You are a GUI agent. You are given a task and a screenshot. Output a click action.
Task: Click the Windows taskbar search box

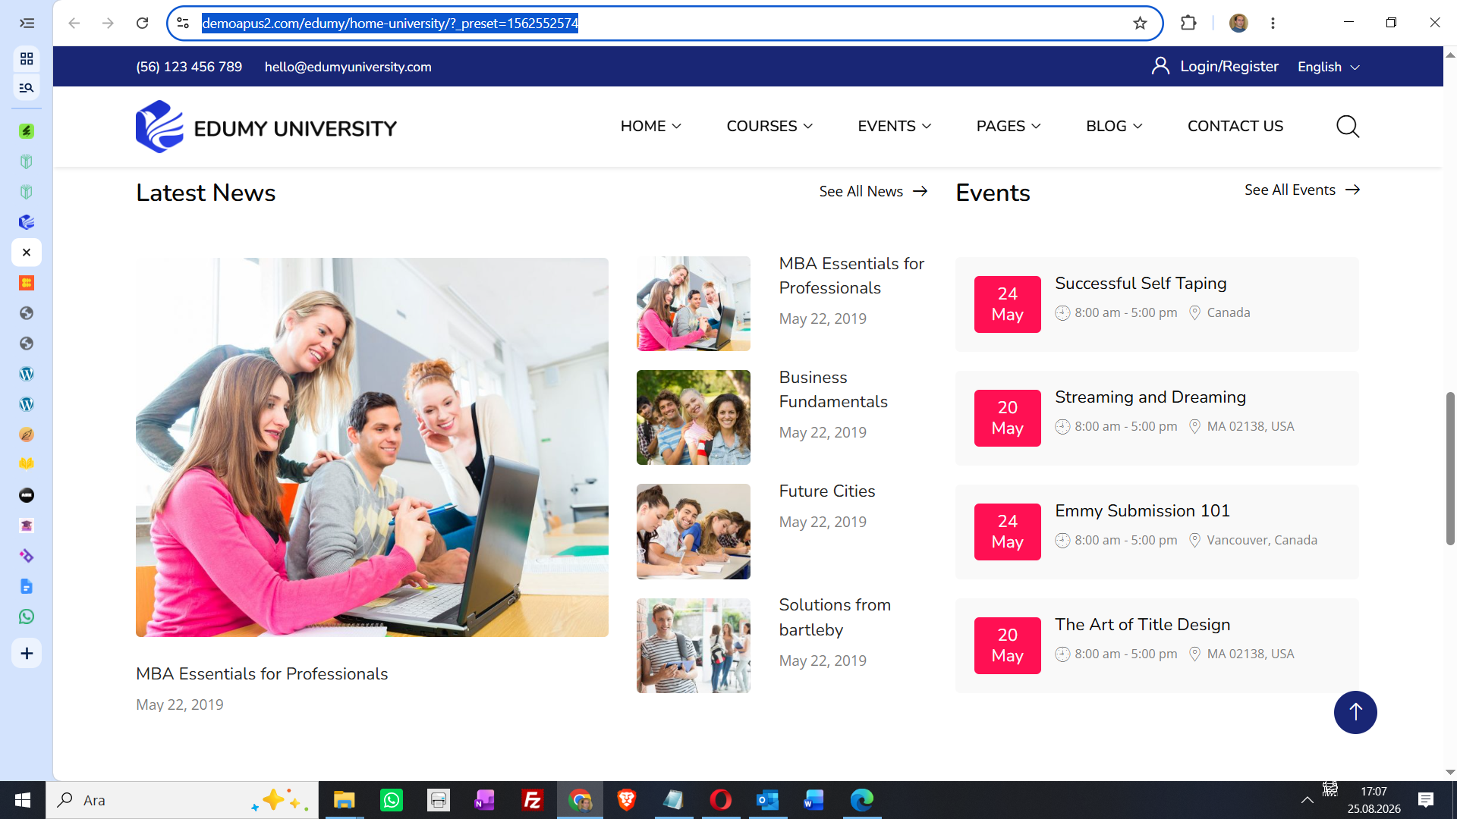pos(182,800)
